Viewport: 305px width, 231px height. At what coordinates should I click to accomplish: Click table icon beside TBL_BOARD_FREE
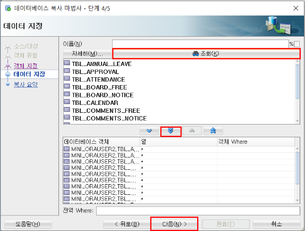pos(67,86)
